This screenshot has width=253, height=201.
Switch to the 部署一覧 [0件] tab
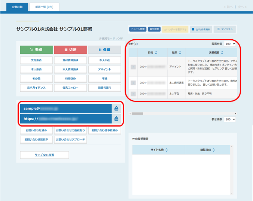point(44,7)
